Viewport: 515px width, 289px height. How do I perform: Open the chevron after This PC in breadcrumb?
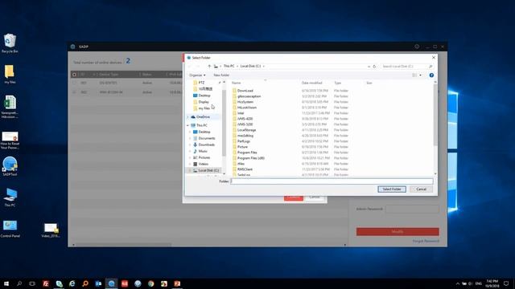pyautogui.click(x=237, y=66)
